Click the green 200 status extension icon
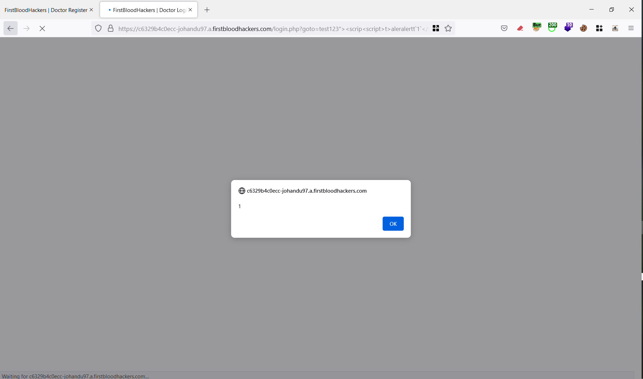 [552, 27]
